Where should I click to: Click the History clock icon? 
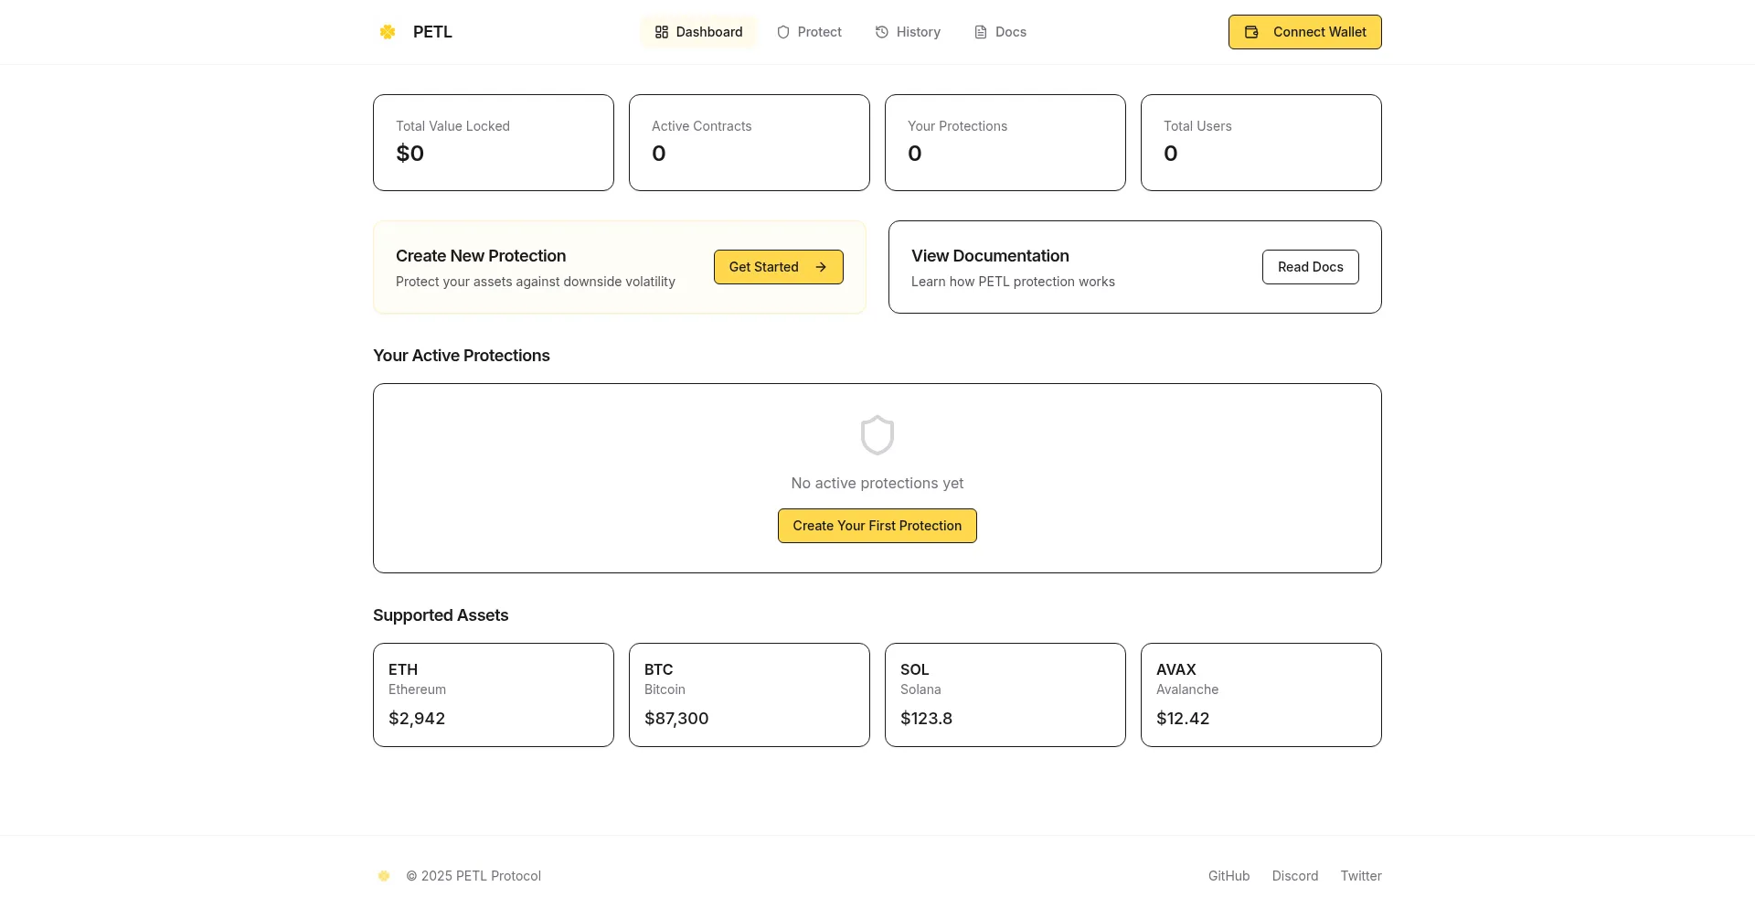click(882, 32)
